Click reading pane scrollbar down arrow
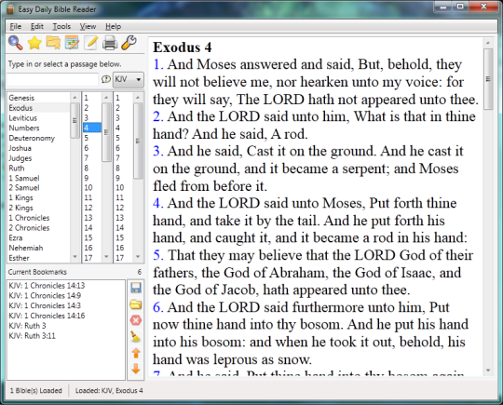The height and width of the screenshot is (405, 503). (488, 371)
